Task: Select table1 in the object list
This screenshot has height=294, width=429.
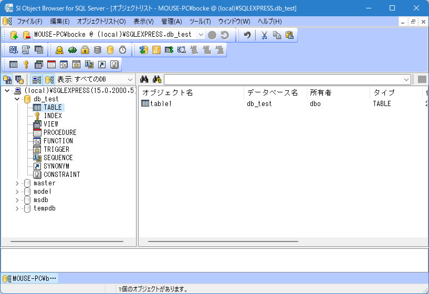Action: tap(161, 103)
